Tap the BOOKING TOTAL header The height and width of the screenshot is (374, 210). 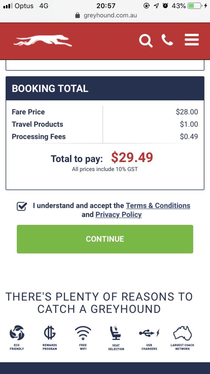[105, 89]
